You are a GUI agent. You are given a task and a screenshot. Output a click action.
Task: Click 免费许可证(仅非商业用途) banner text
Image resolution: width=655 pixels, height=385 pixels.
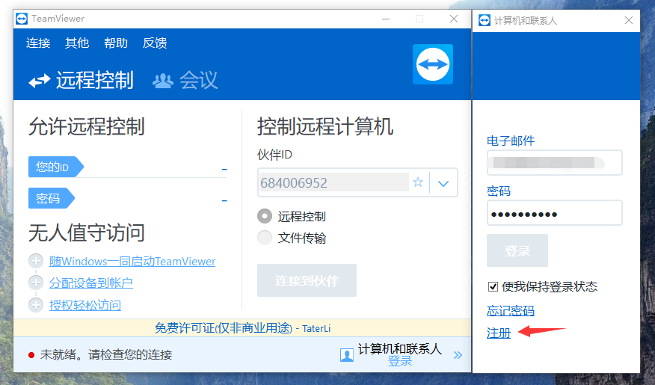tap(224, 328)
